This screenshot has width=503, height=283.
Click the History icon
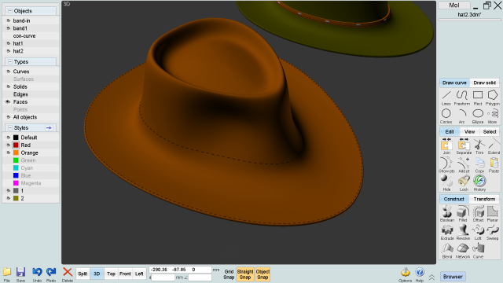[479, 183]
